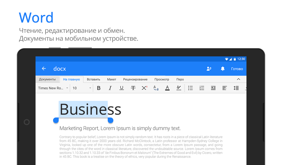
Task: Collapse the ribbon with chevron
Action: pyautogui.click(x=238, y=79)
